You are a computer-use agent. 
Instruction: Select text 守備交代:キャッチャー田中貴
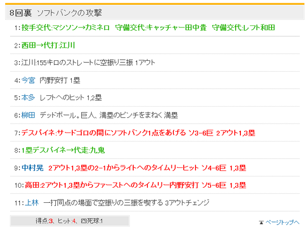click(x=161, y=27)
